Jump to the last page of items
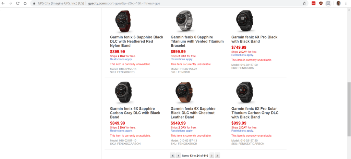Viewport: 351px width, 159px height. (x=217, y=155)
